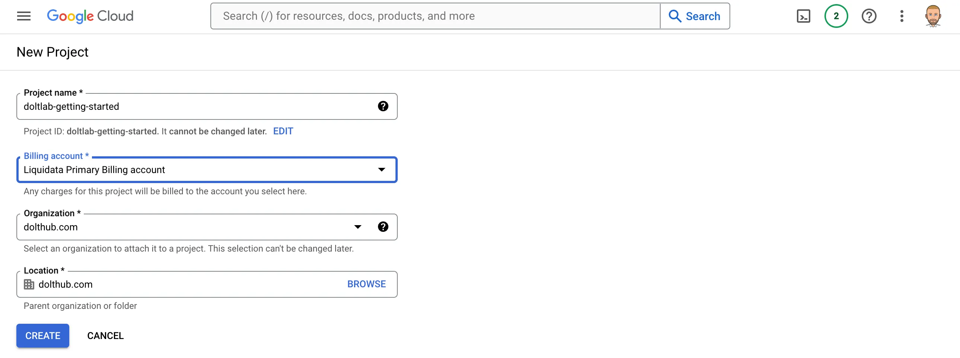Open the hamburger navigation menu
960x358 pixels.
(x=24, y=16)
